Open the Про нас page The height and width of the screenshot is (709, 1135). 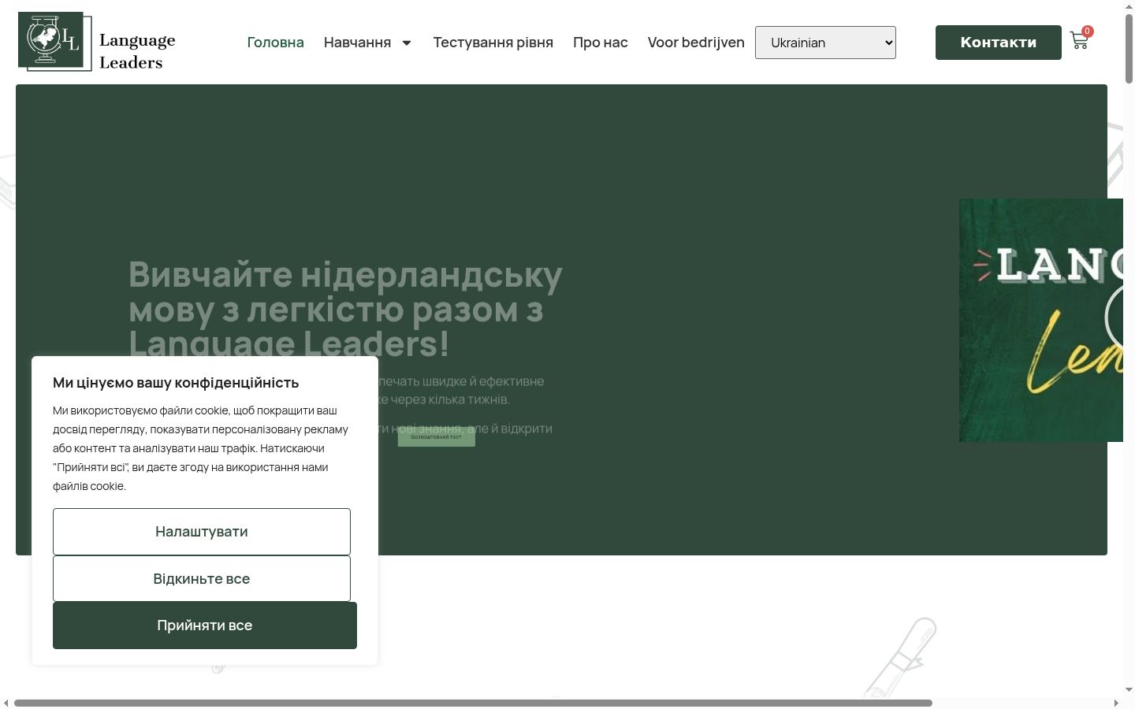pyautogui.click(x=601, y=43)
